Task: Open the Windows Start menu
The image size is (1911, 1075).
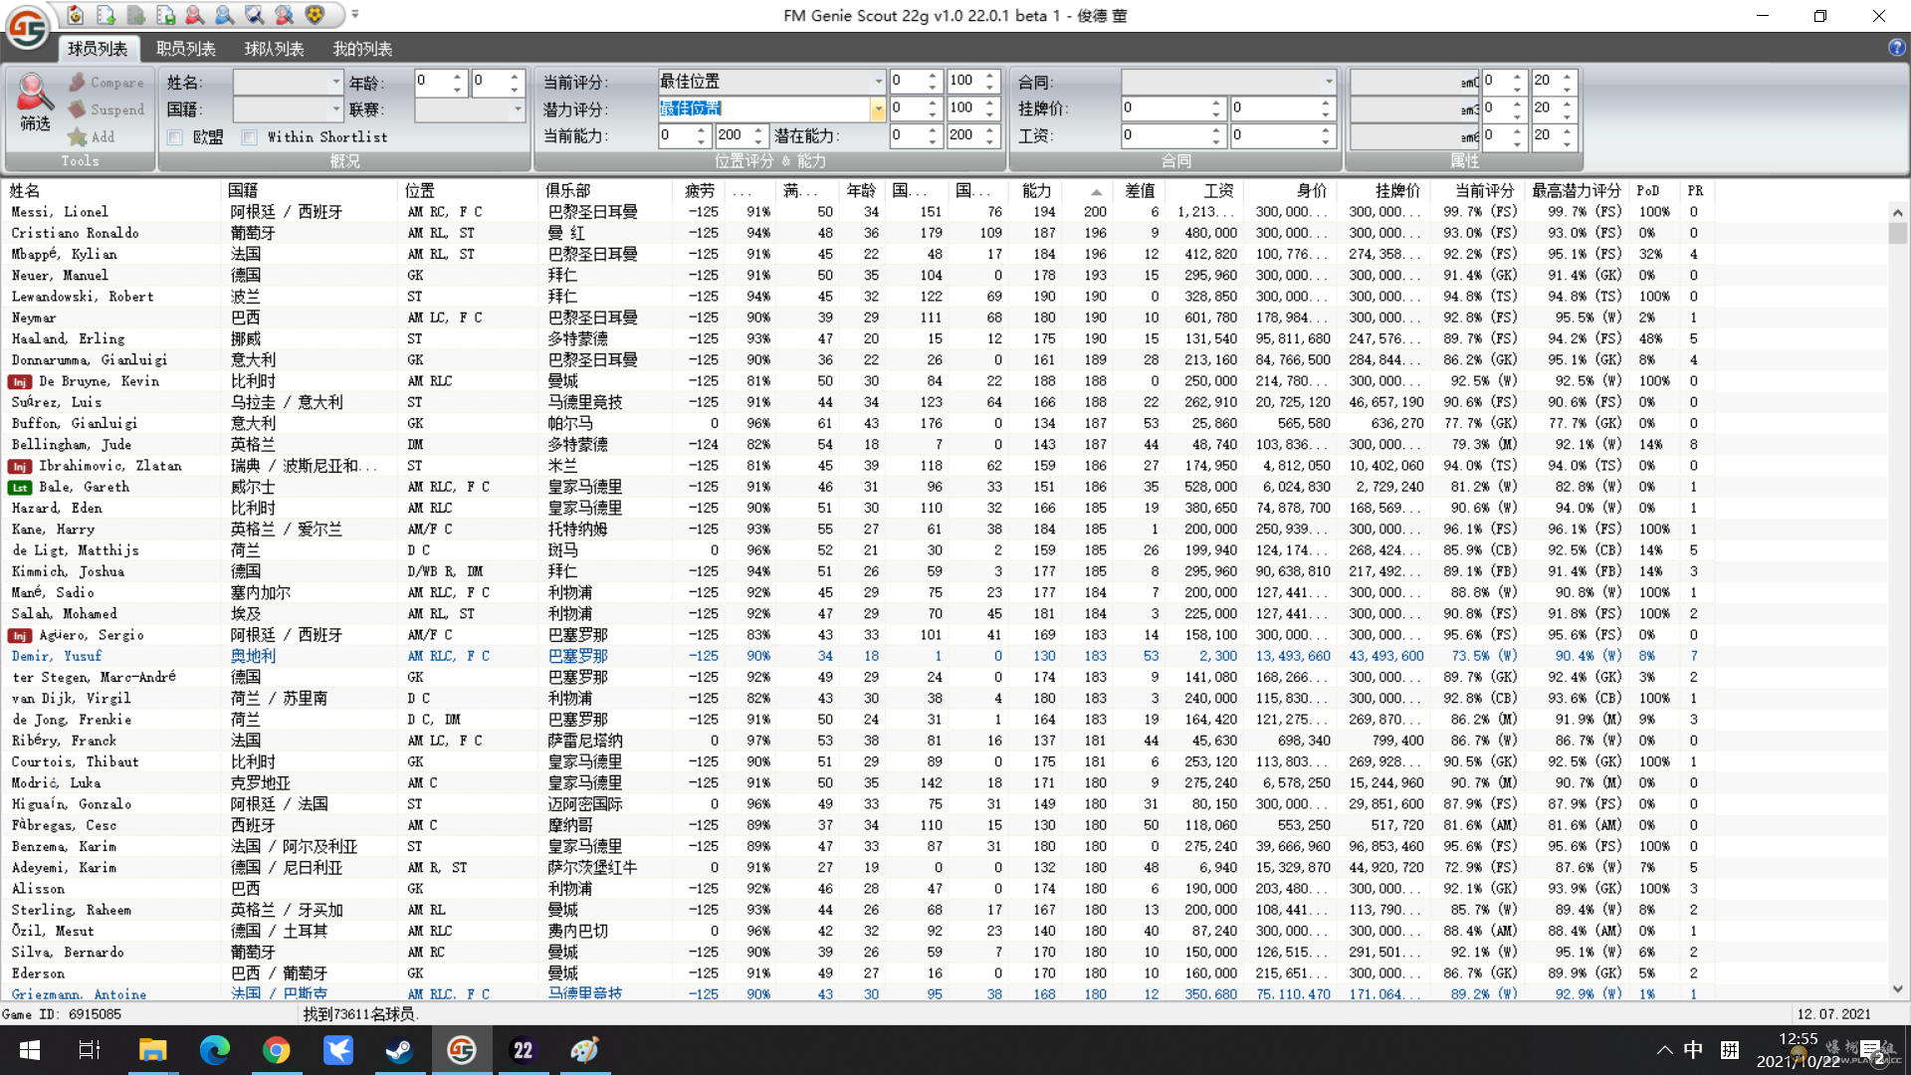Action: [30, 1050]
